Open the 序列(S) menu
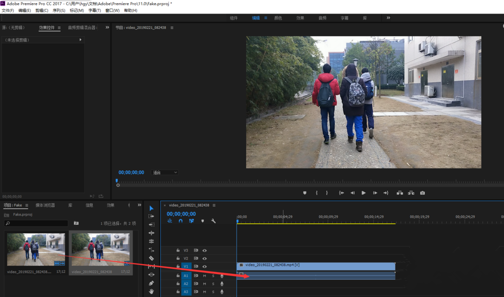This screenshot has height=297, width=504. coord(59,10)
